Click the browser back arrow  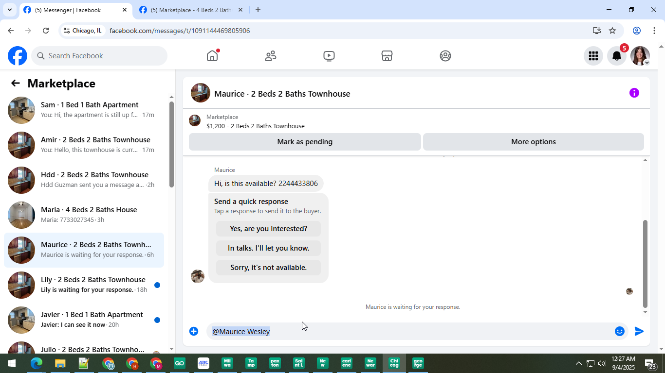point(11,31)
